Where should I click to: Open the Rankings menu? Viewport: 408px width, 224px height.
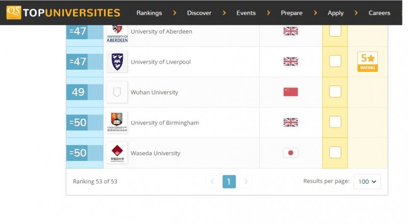click(x=149, y=13)
